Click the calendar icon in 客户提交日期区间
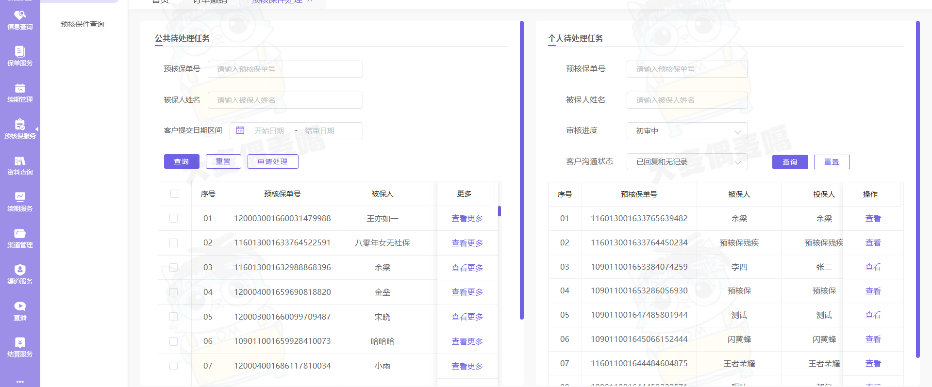Image resolution: width=932 pixels, height=387 pixels. [x=240, y=130]
